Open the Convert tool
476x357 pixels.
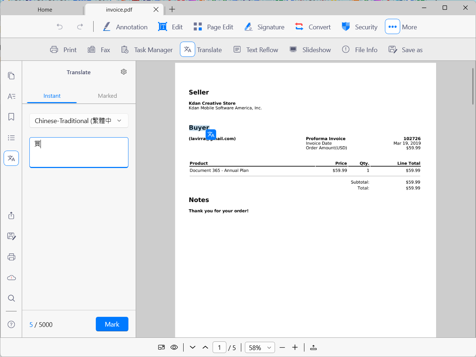click(313, 27)
